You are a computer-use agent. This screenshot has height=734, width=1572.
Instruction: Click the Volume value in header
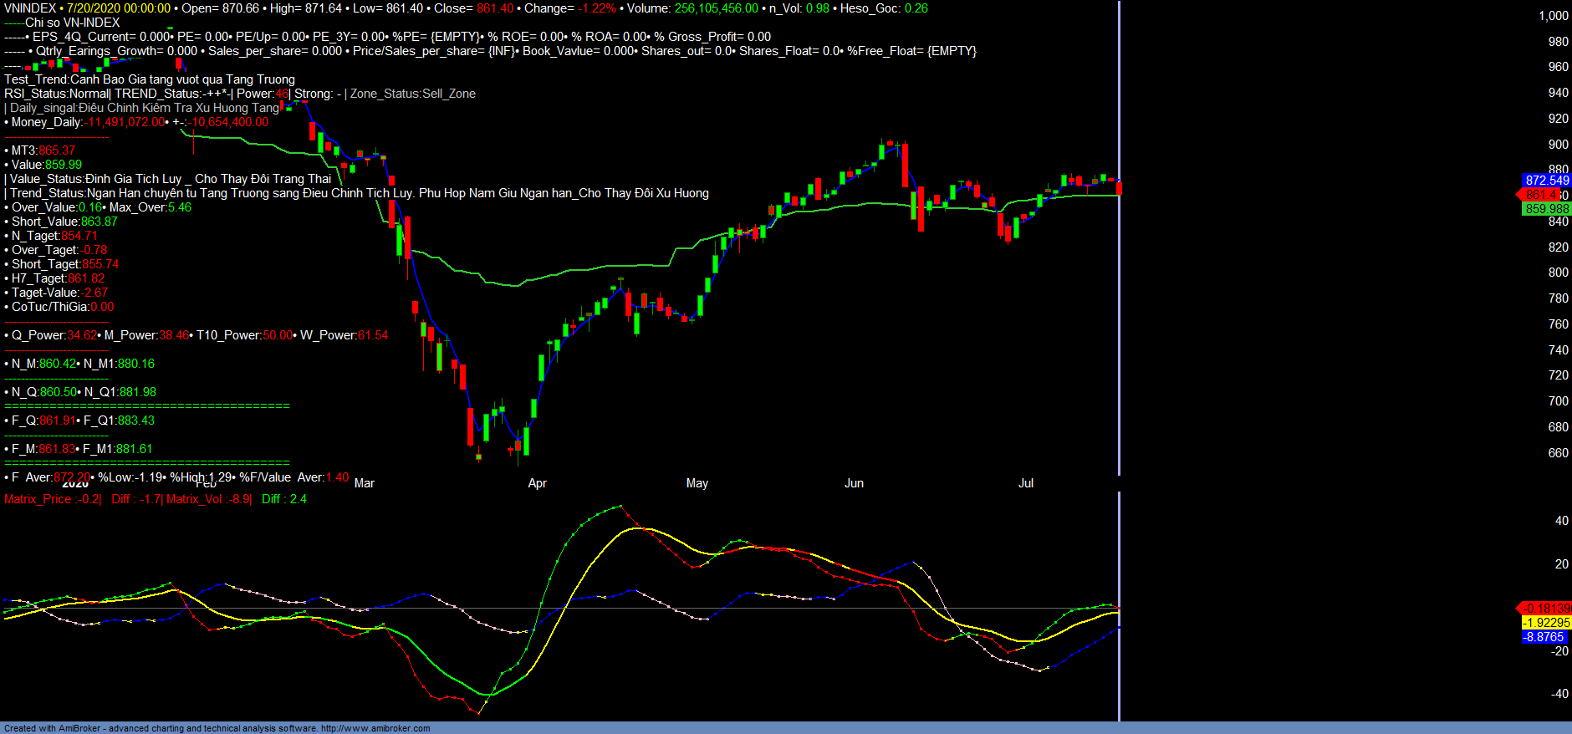[x=716, y=8]
